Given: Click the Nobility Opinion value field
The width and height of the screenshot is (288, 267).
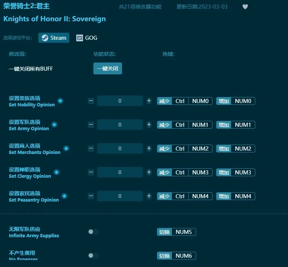Looking at the screenshot, I should coord(120,101).
